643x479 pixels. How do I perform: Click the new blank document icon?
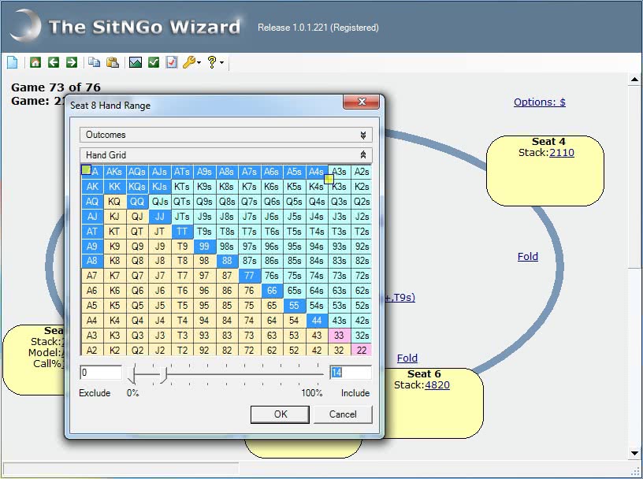click(13, 62)
